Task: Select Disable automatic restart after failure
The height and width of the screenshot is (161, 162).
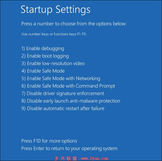Action: tap(63, 108)
